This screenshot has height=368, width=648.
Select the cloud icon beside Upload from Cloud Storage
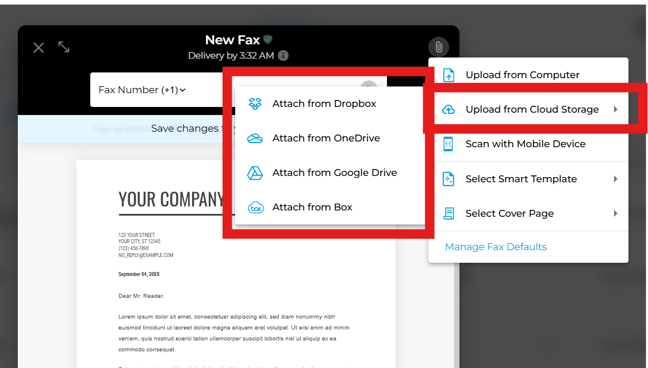pos(448,109)
